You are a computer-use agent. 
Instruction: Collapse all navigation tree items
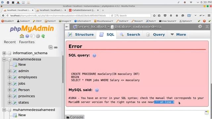pos(51,47)
